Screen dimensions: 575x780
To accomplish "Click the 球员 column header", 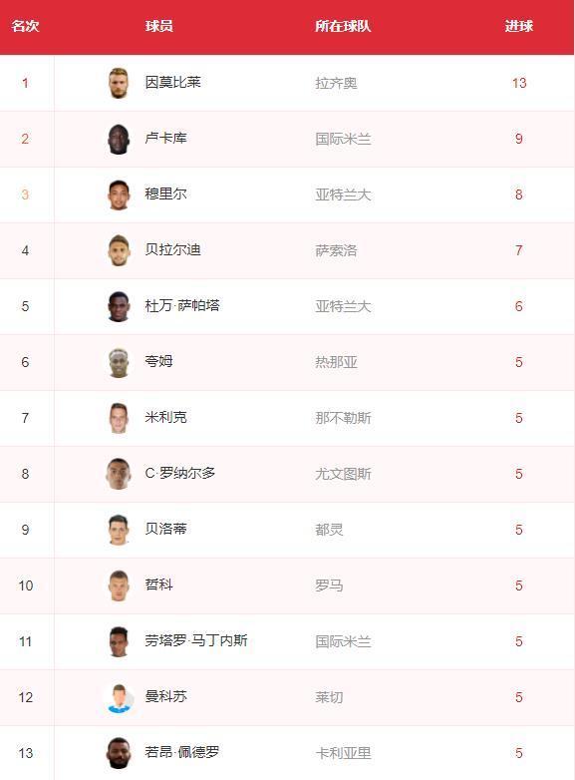I will tap(159, 26).
